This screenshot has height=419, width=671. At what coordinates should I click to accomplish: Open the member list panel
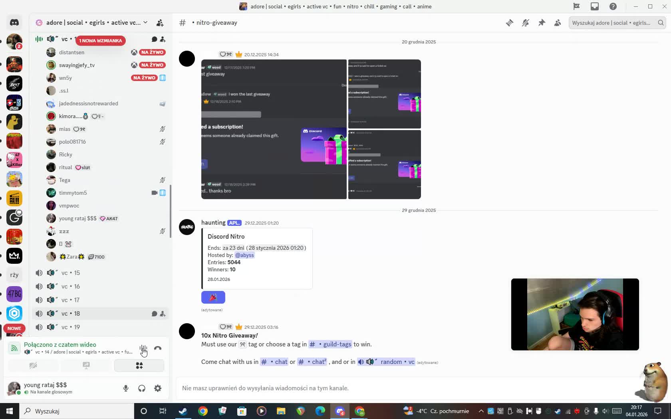point(558,23)
